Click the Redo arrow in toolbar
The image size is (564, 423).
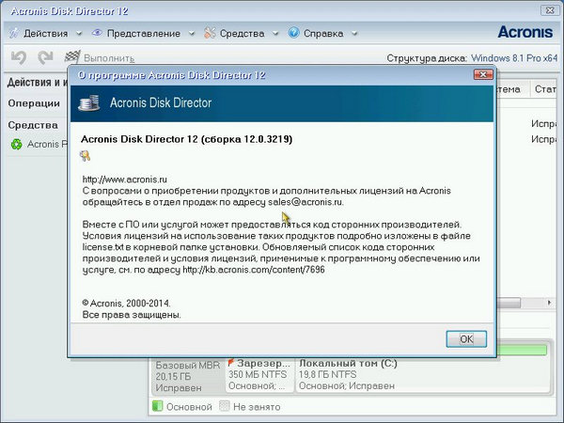point(45,58)
